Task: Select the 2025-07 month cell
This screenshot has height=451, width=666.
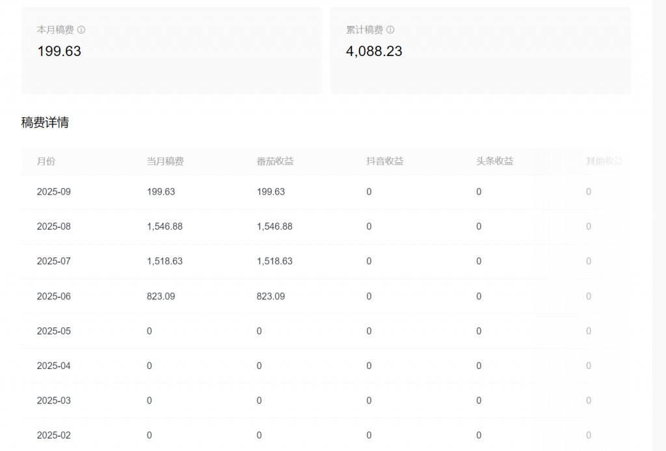Action: click(x=54, y=262)
